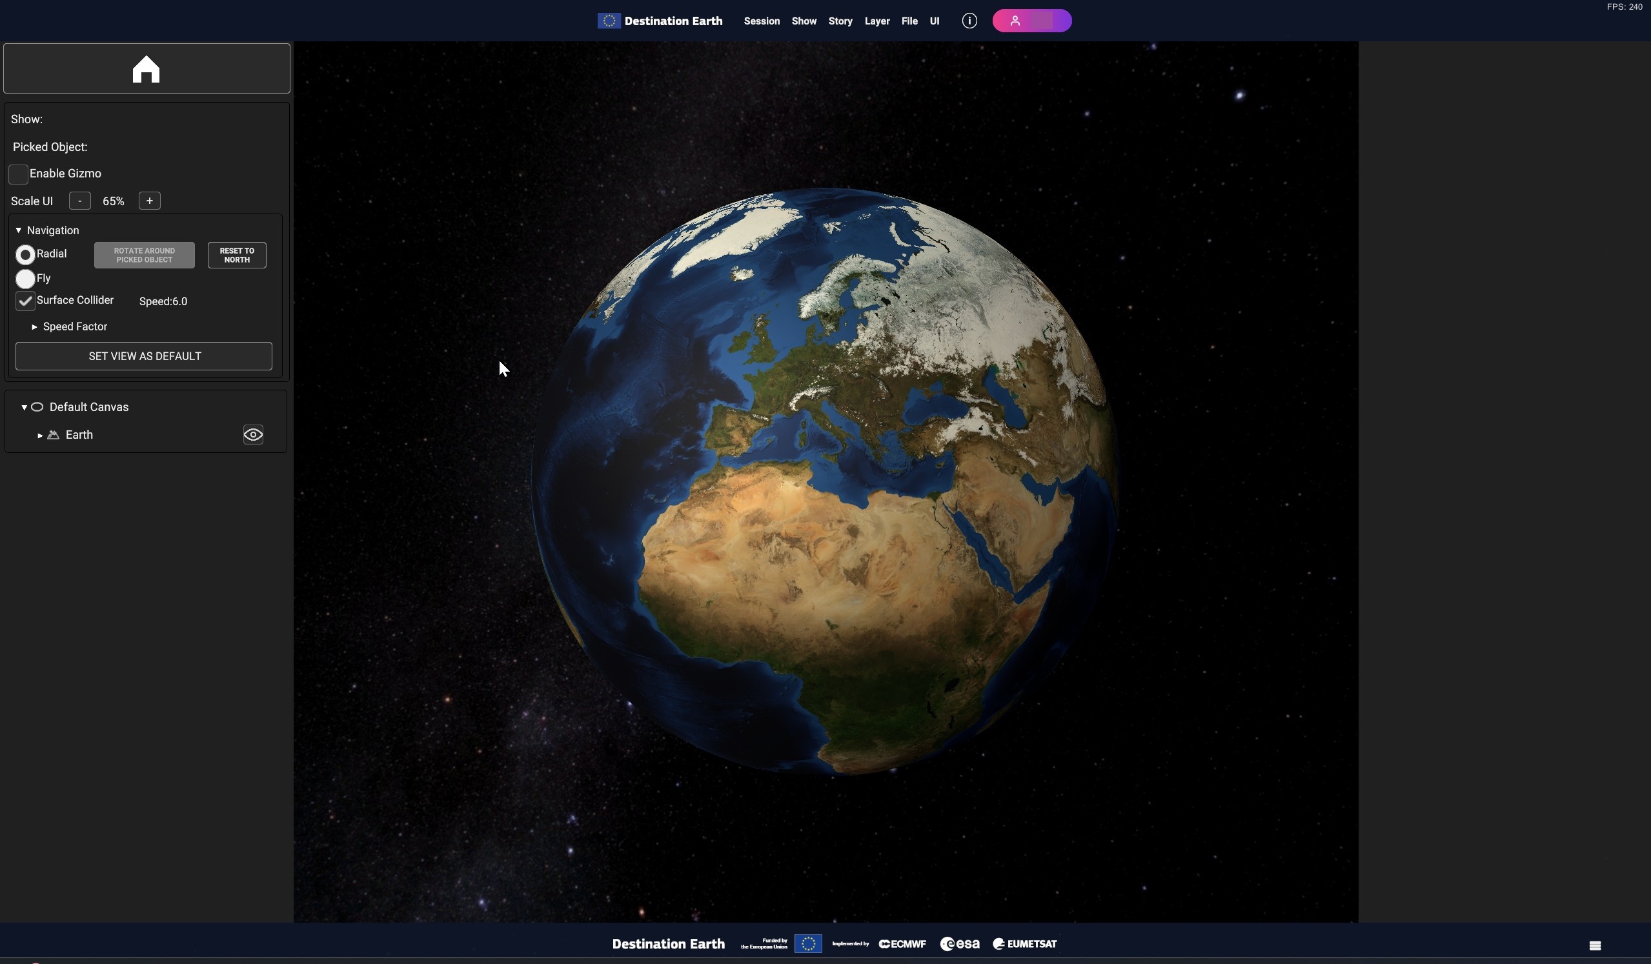This screenshot has height=964, width=1651.
Task: Increase Scale UI with plus button
Action: tap(149, 201)
